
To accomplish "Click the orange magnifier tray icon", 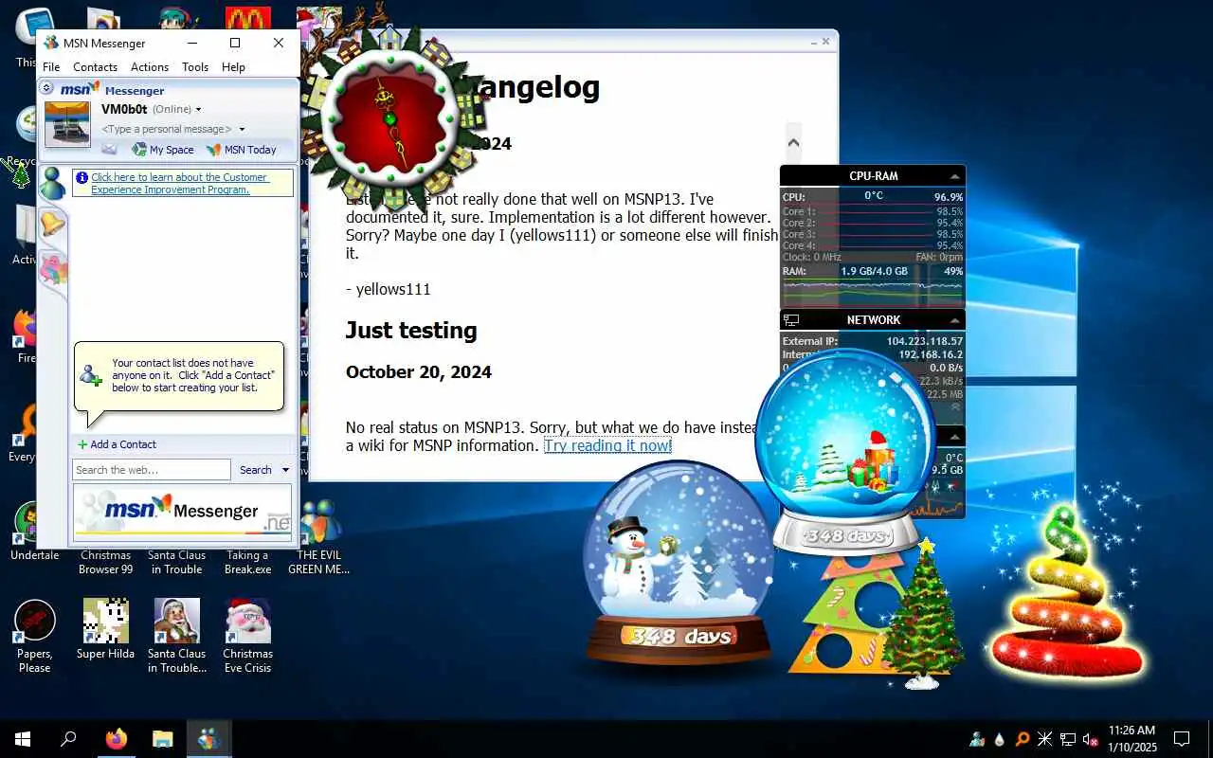I will tap(1022, 739).
